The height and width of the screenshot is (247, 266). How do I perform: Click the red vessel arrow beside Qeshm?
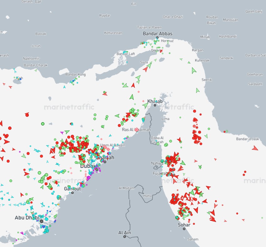tap(161, 51)
